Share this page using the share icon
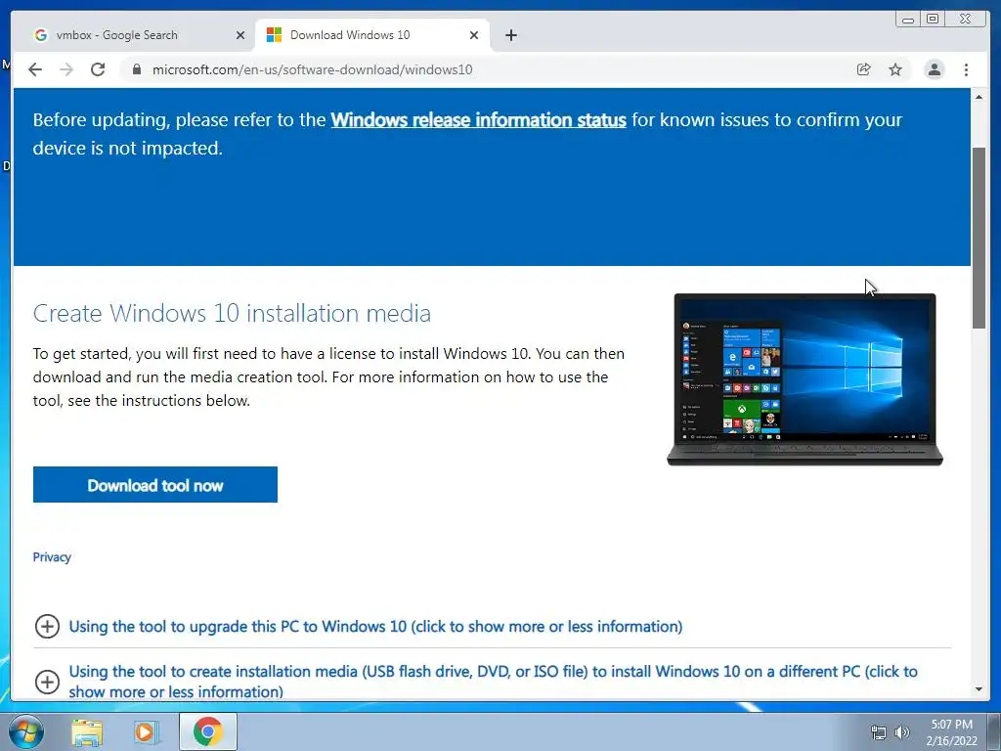1001x751 pixels. click(864, 69)
